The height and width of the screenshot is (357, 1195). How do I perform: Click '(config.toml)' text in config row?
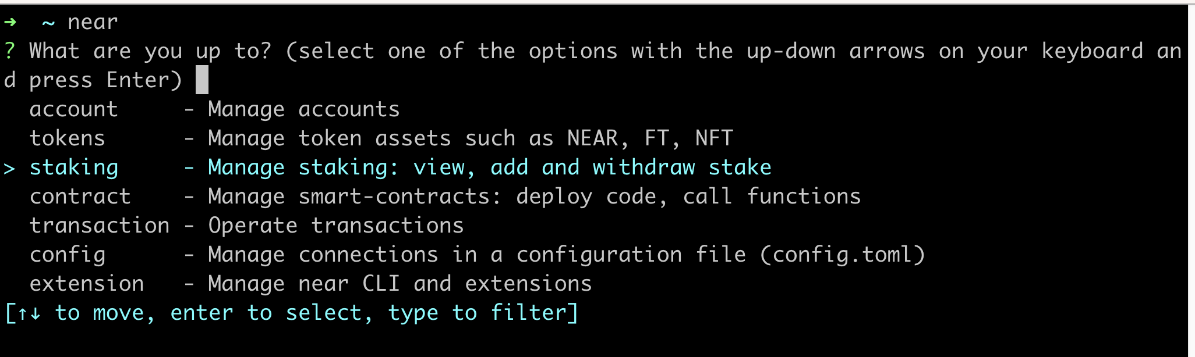pyautogui.click(x=843, y=255)
